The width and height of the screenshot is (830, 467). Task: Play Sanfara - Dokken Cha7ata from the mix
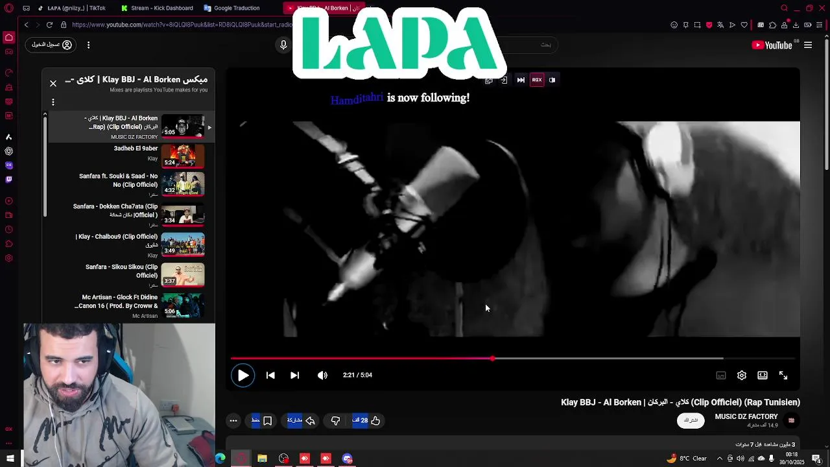132,214
